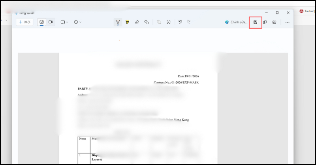Viewport: 316px width, 165px height.
Task: Redo the last undone edit
Action: (x=189, y=22)
